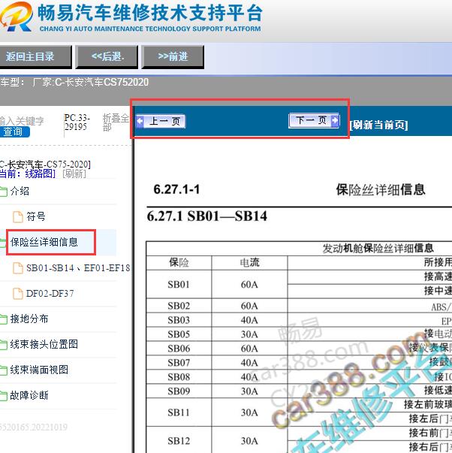The height and width of the screenshot is (453, 452).
Task: Open the 符号 document
Action: point(36,216)
